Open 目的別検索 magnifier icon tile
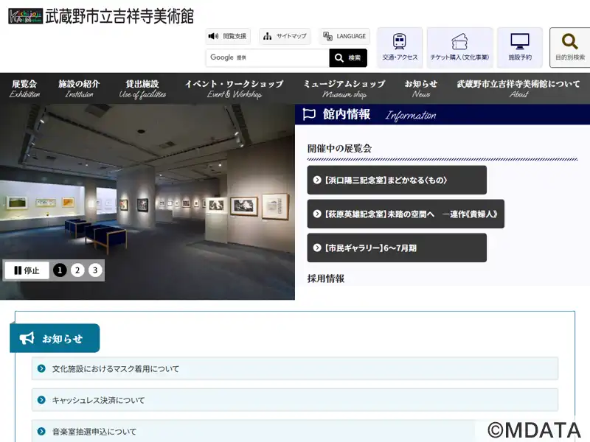The image size is (590, 442). (x=569, y=47)
